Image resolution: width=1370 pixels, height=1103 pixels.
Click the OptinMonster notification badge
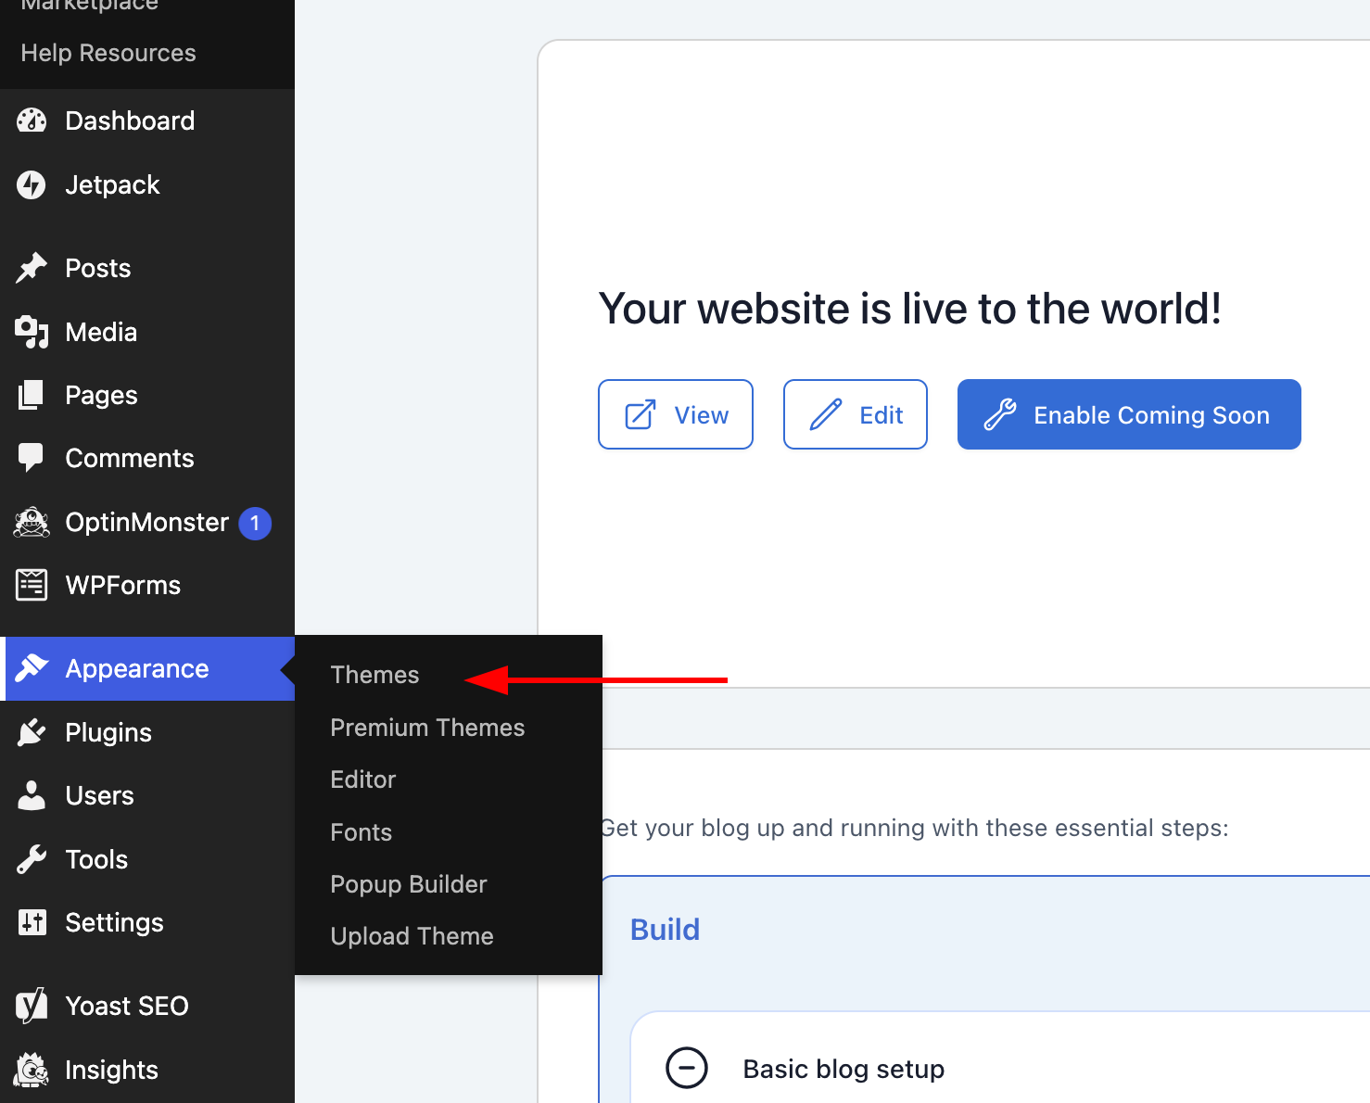[x=255, y=523]
